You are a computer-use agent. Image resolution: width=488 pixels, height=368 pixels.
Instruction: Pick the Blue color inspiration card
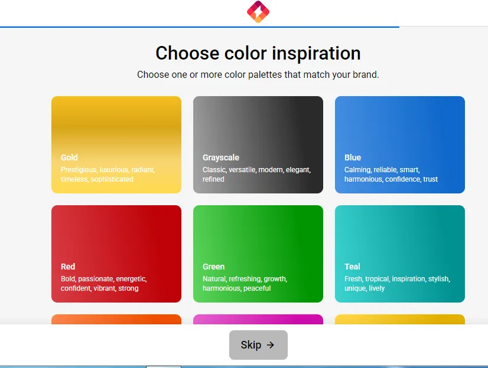400,144
